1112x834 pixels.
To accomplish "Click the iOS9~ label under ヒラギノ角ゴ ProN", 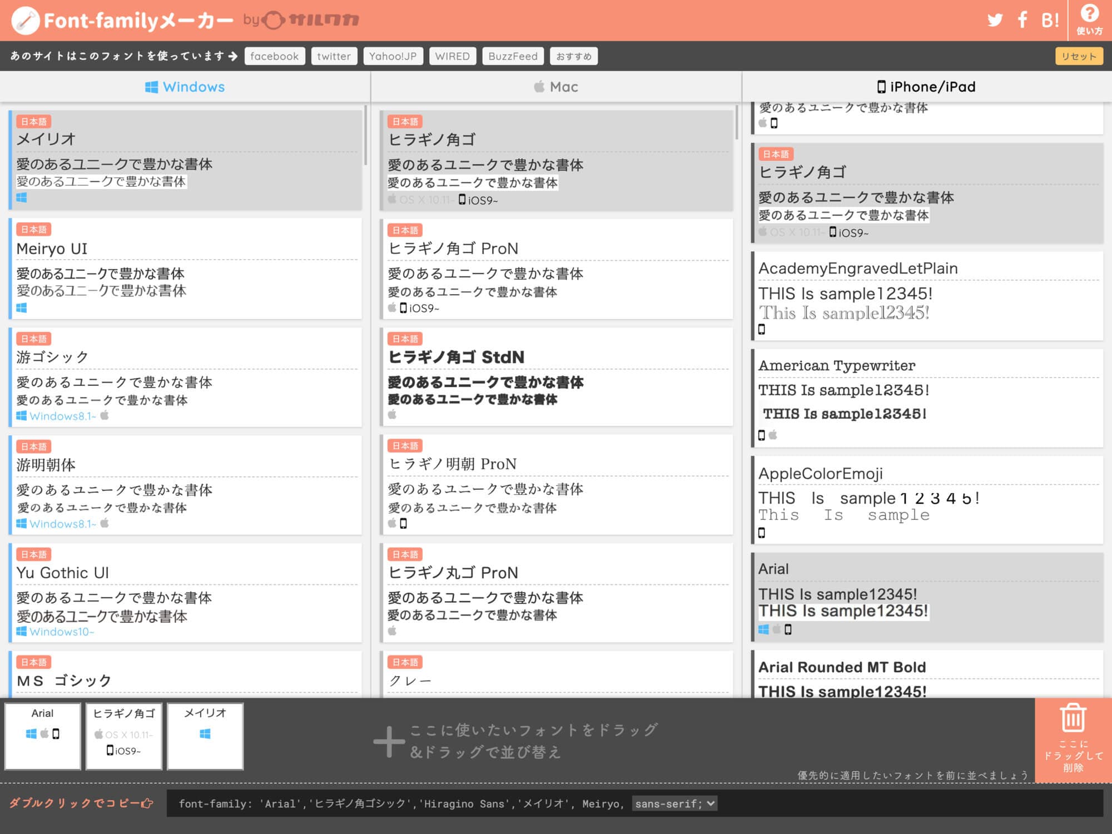I will click(424, 308).
